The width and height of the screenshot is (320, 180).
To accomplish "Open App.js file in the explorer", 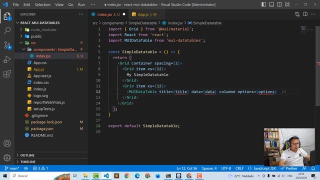I will pos(51,69).
